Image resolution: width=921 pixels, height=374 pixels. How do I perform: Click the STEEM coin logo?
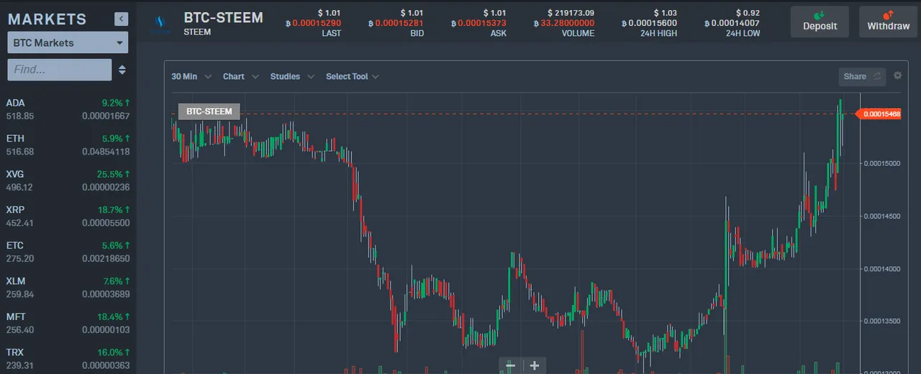pyautogui.click(x=159, y=24)
